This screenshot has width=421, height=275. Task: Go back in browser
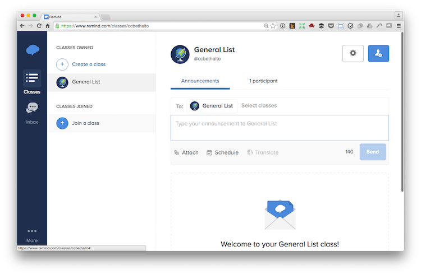pos(22,26)
